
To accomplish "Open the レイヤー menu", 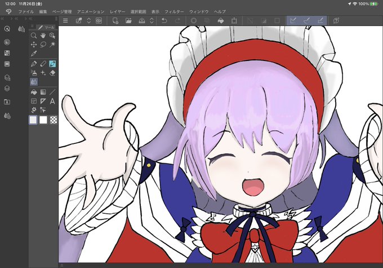I will pyautogui.click(x=117, y=11).
